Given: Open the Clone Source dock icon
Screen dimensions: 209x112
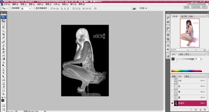Looking at the screenshot, I should pyautogui.click(x=168, y=39).
